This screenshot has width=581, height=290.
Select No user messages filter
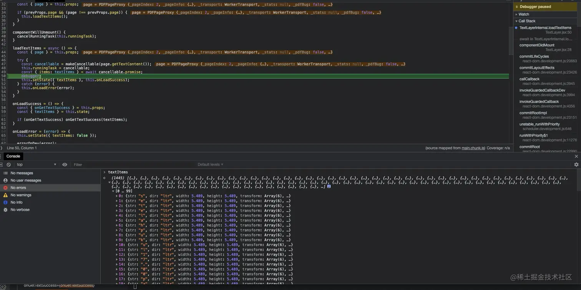pyautogui.click(x=25, y=181)
